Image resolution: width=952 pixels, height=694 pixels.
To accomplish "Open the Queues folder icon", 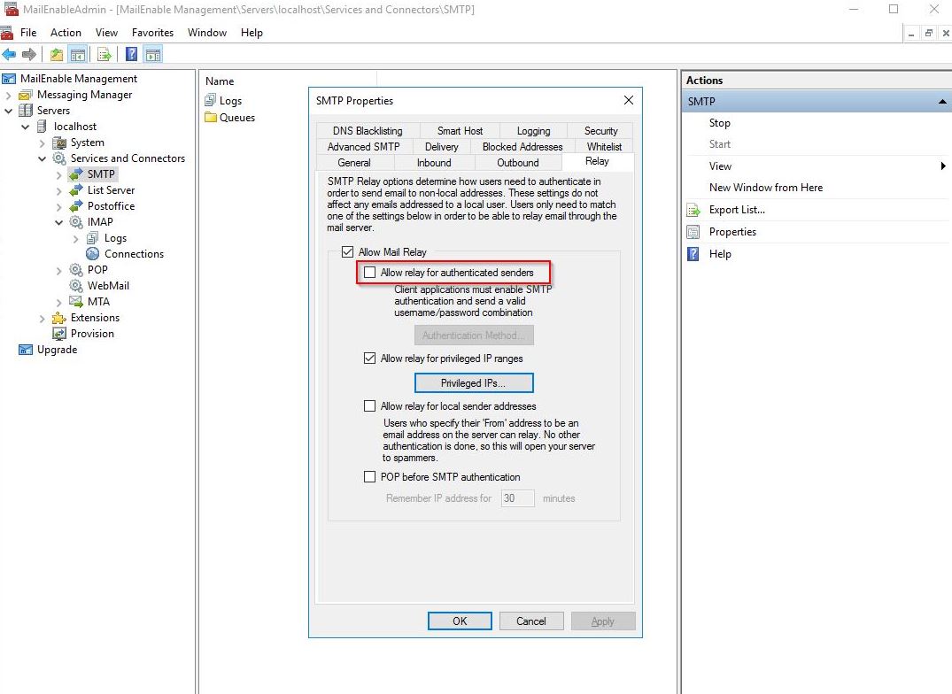I will click(x=211, y=118).
